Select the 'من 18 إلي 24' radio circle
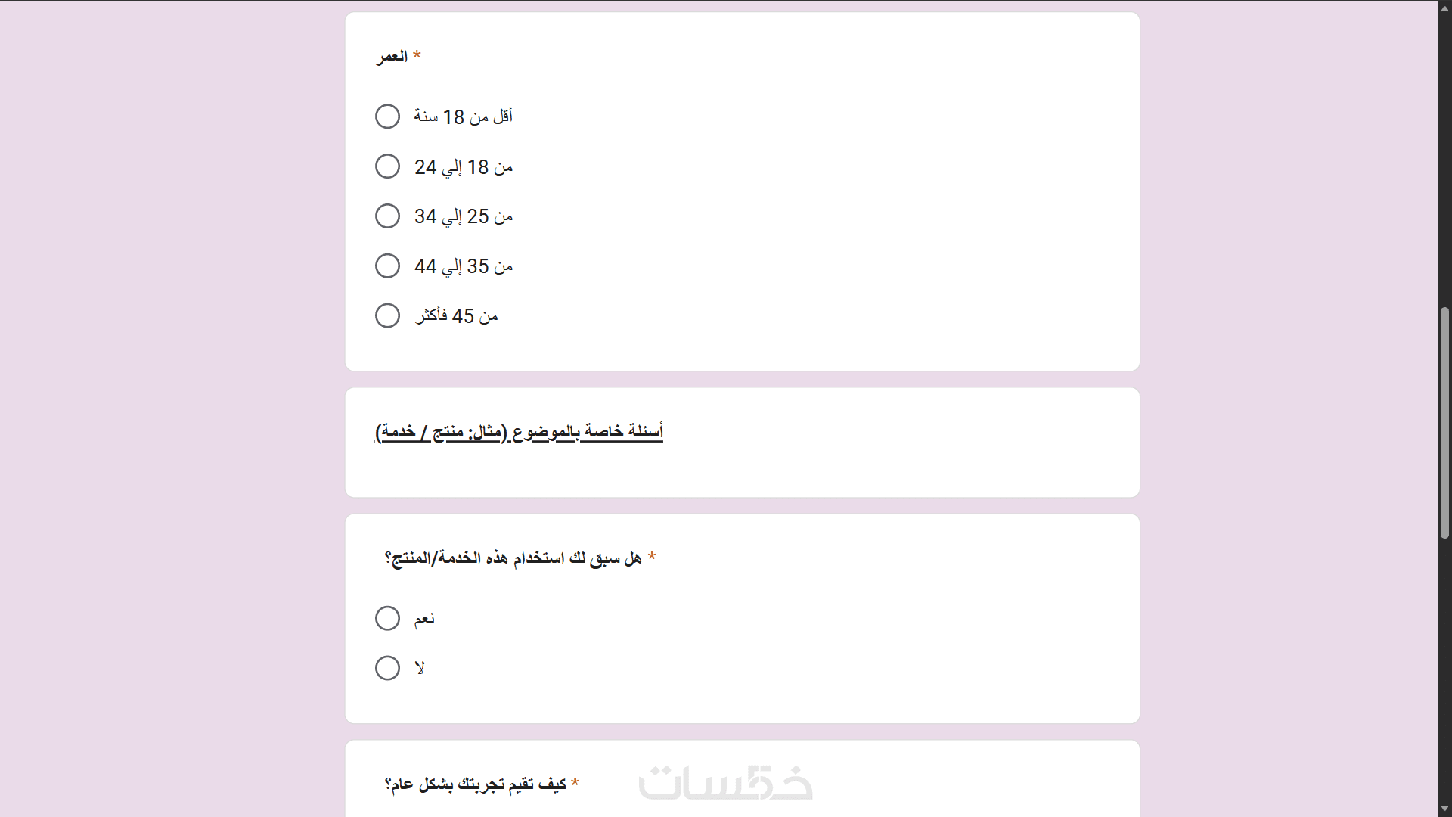Image resolution: width=1452 pixels, height=817 pixels. (387, 166)
